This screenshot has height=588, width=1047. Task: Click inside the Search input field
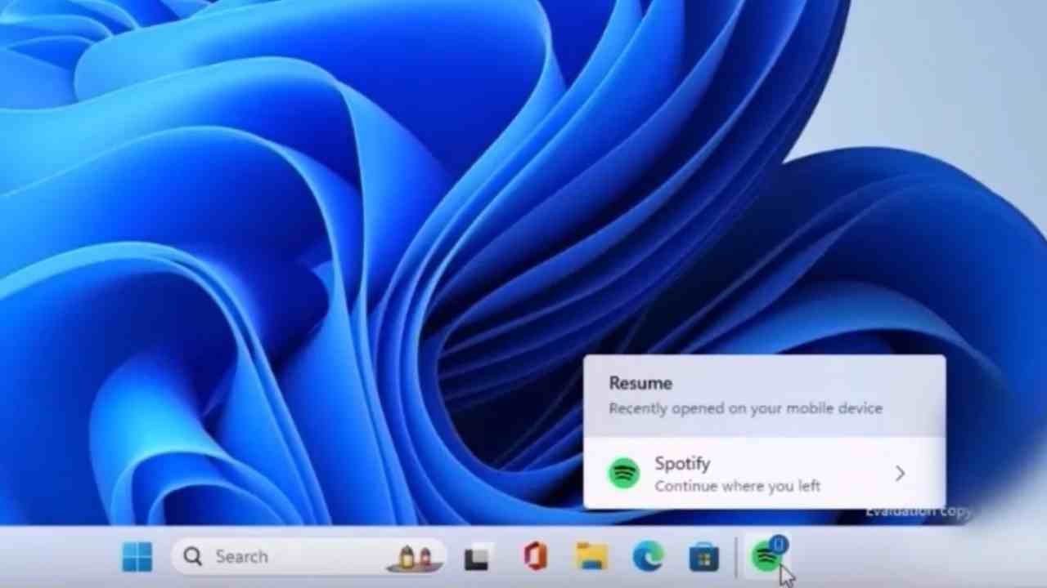(270, 556)
